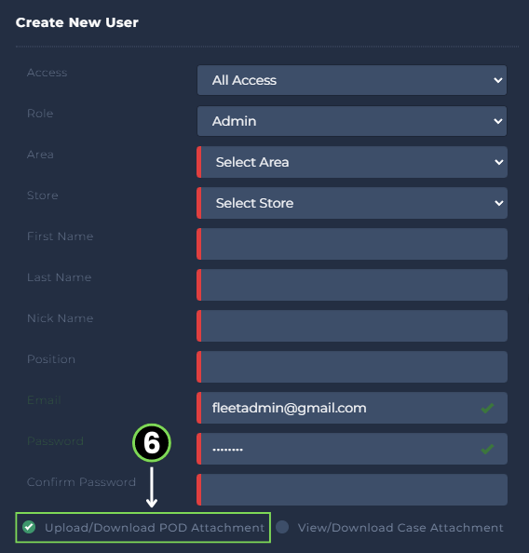Click the Last Name input field
The image size is (529, 553).
point(352,285)
